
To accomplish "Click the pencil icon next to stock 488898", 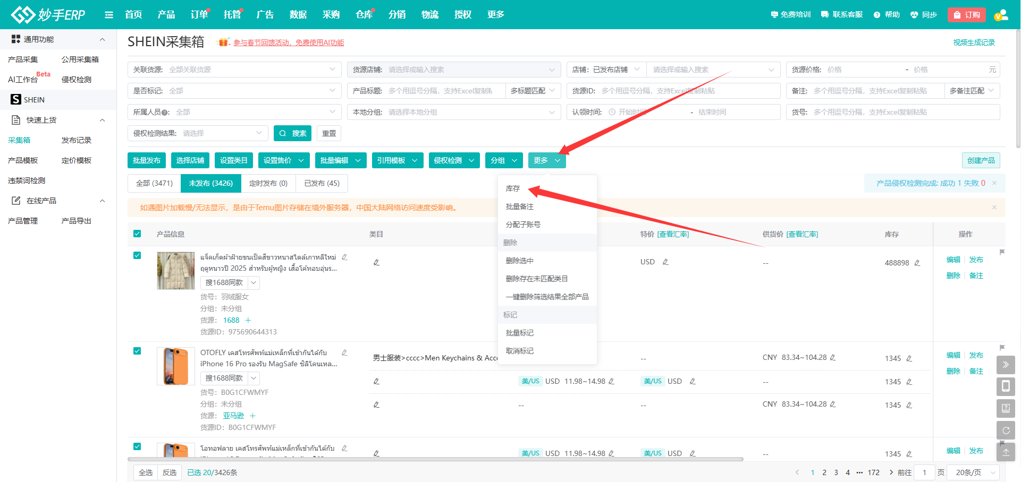I will [x=917, y=263].
